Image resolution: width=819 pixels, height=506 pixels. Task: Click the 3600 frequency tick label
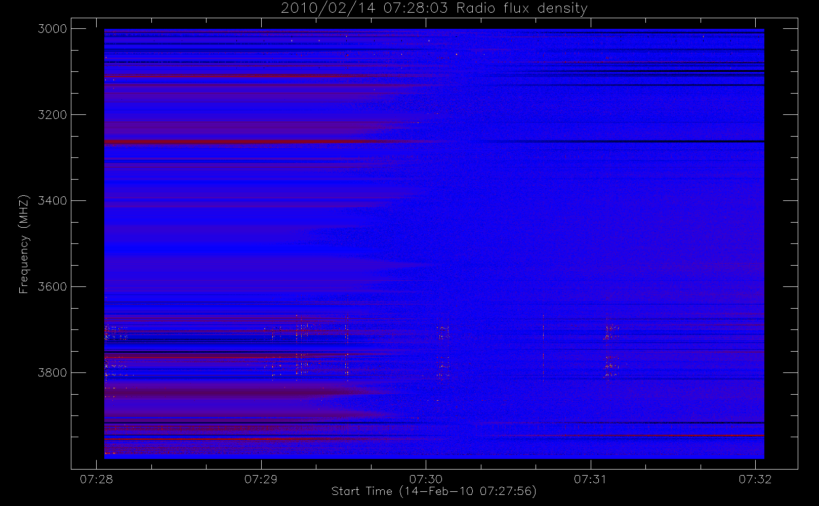click(53, 287)
